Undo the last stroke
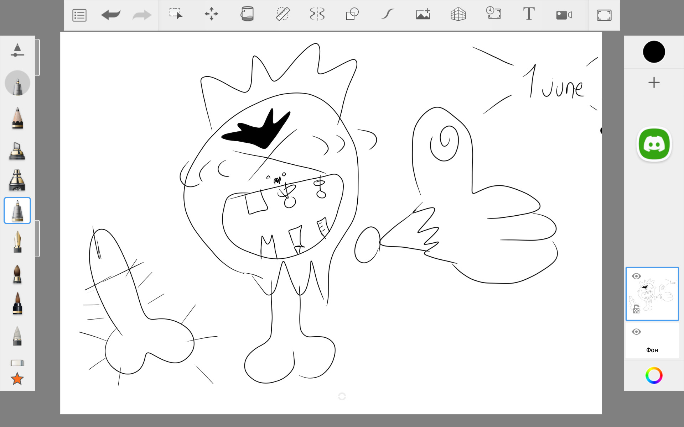Viewport: 684px width, 427px height. [111, 15]
